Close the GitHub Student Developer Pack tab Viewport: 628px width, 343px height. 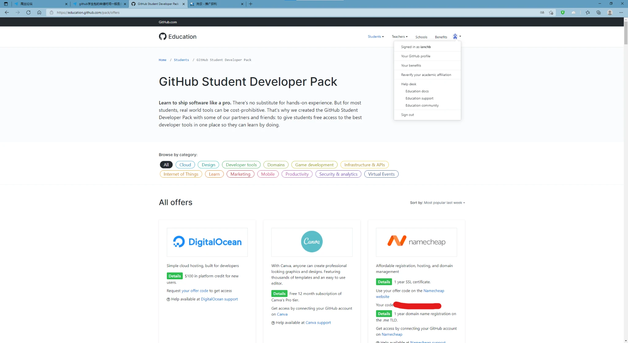coord(184,4)
